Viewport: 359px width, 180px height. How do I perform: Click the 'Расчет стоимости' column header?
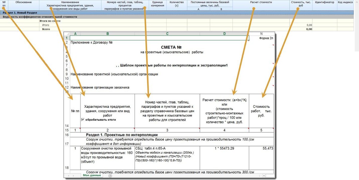[261, 2]
